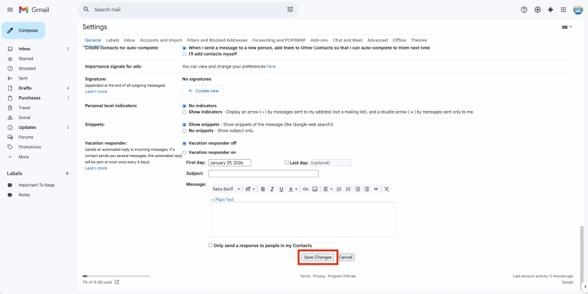The height and width of the screenshot is (294, 588).
Task: Show side panel arrow at bottom right
Action: point(585,287)
